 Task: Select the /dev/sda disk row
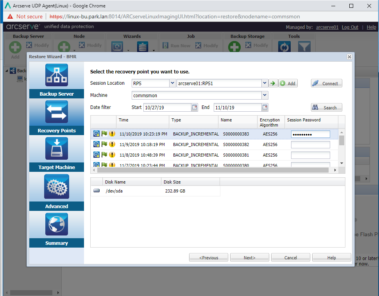click(x=155, y=191)
